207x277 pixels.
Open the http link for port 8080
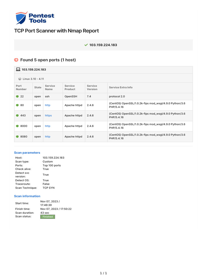(47, 137)
